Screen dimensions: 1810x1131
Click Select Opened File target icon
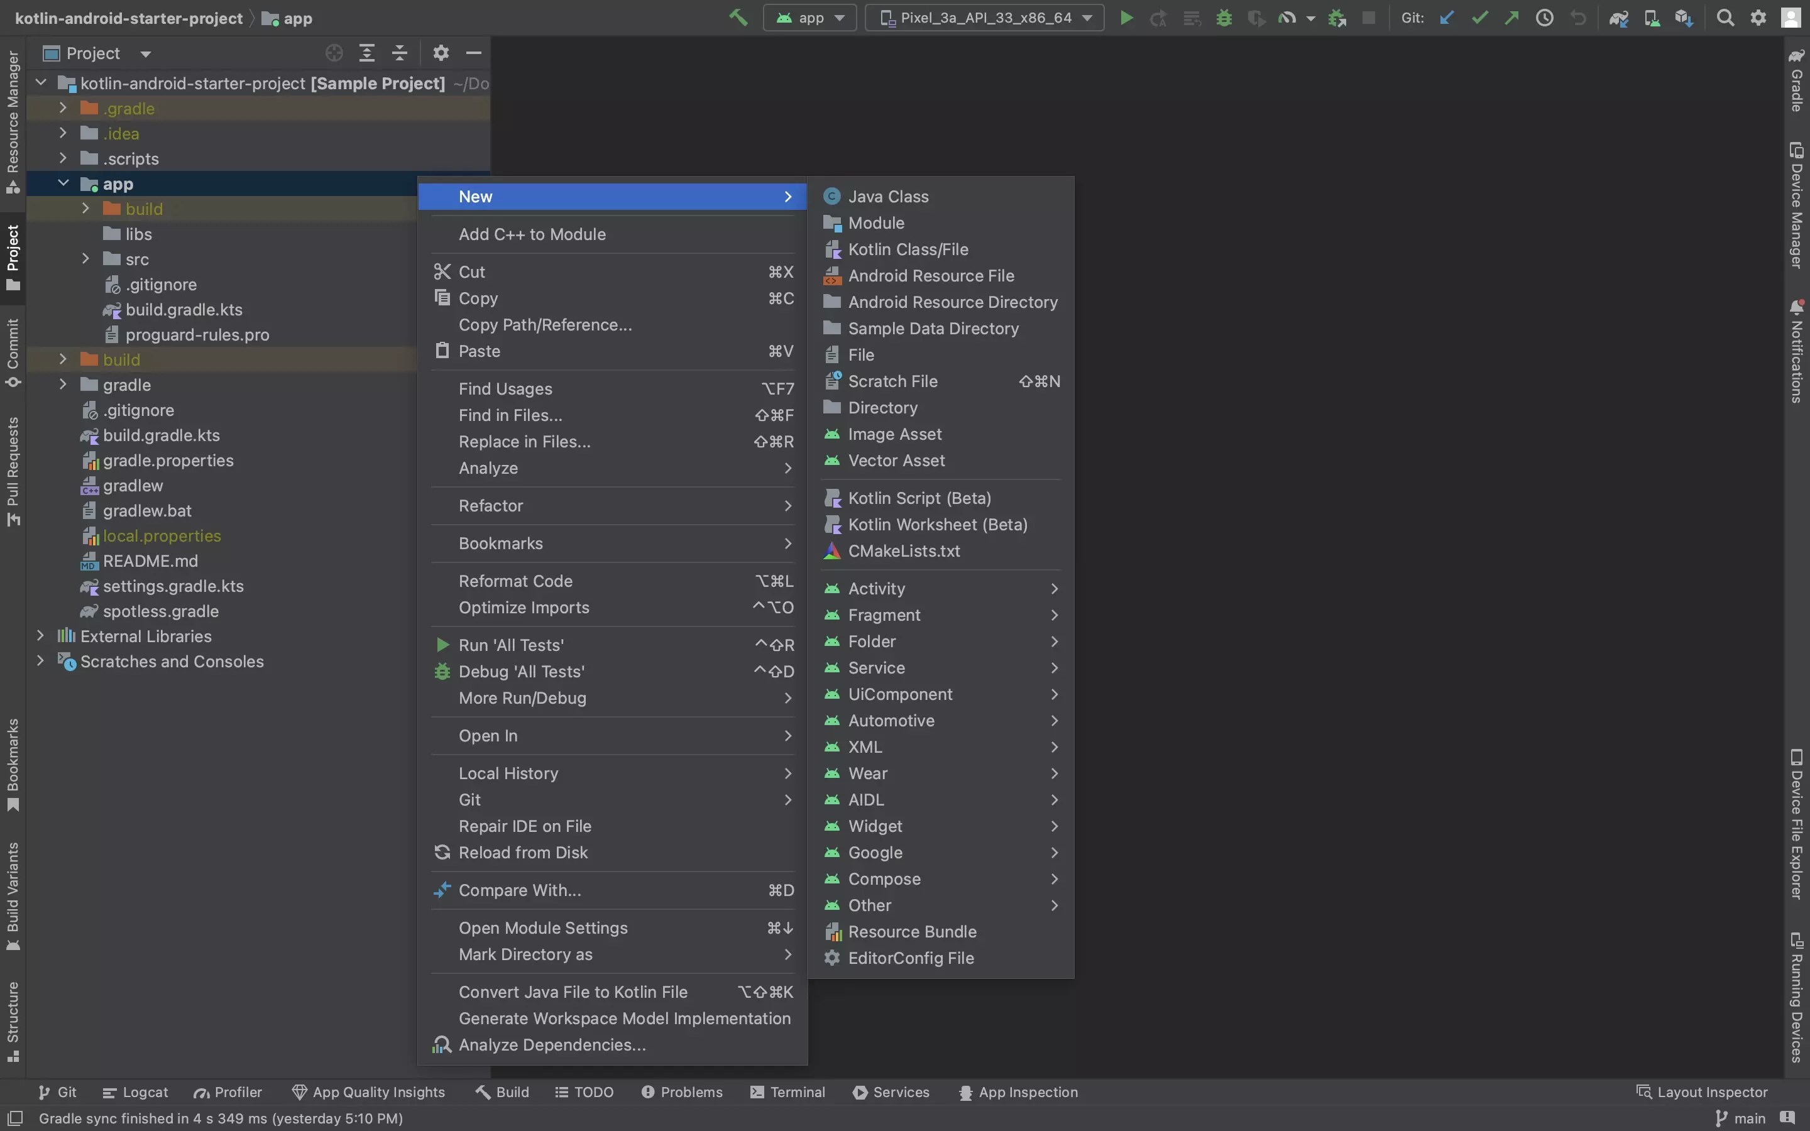click(334, 53)
